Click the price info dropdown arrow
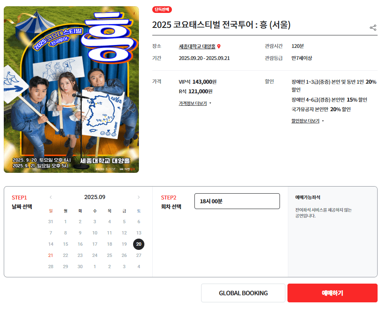This screenshot has width=383, height=314. click(210, 103)
